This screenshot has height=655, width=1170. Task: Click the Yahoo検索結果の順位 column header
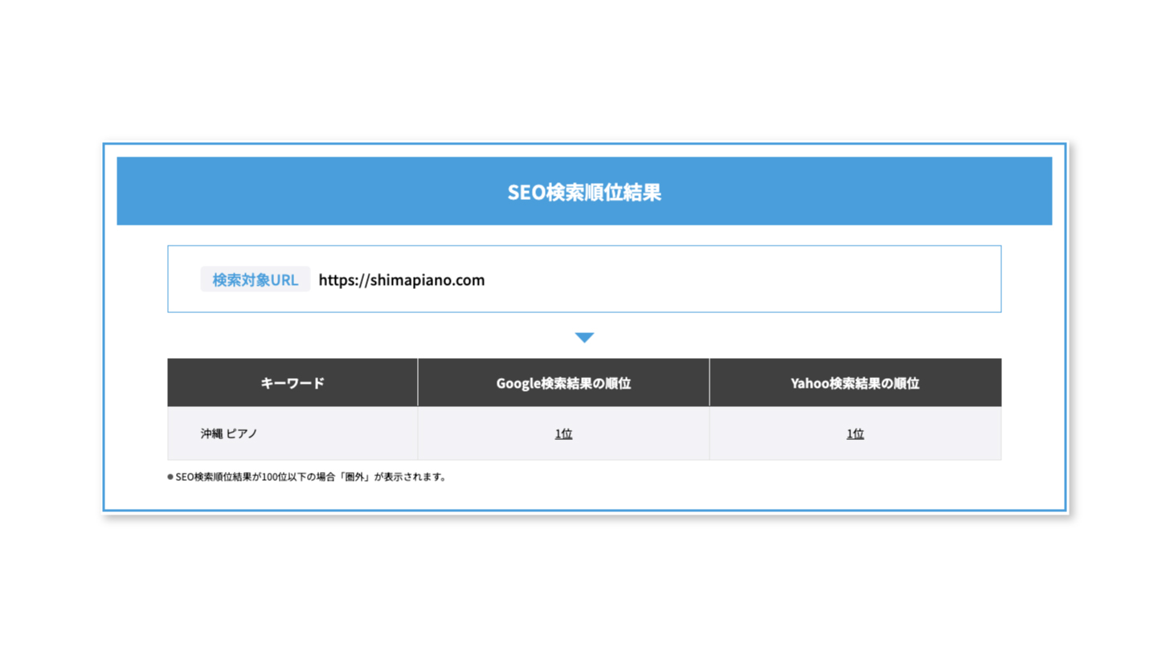pyautogui.click(x=855, y=383)
